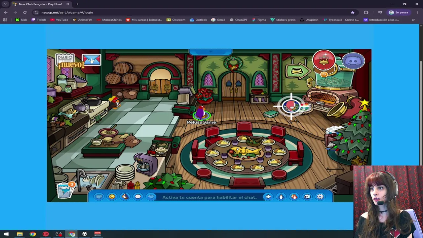Image resolution: width=423 pixels, height=238 pixels.
Task: Open the YouTube bookmark
Action: (59, 20)
